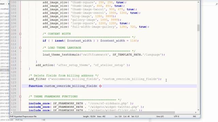Collapse the THEME FRAMEWORK FUNCTIONS comment fold
Screen dimensions: 218x122
pyautogui.click(x=20, y=97)
